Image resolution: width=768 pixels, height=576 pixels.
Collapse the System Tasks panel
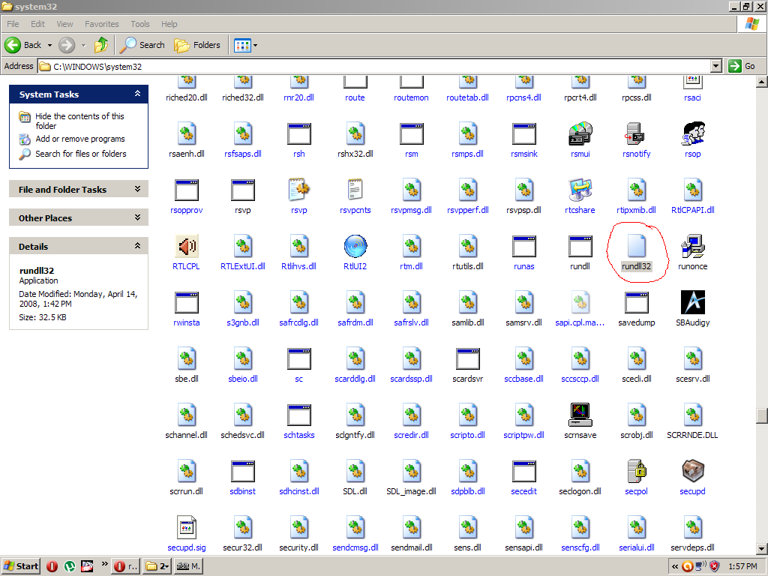point(138,94)
